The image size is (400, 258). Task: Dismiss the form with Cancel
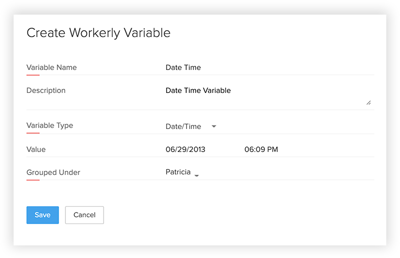click(x=84, y=215)
